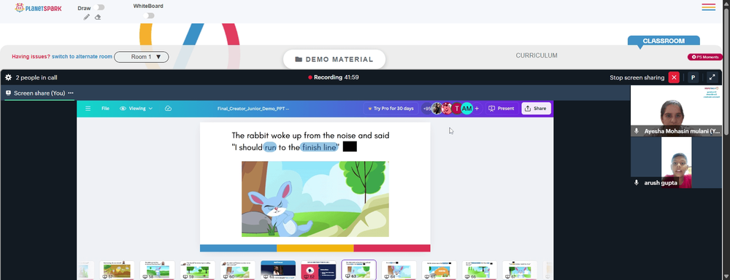Image resolution: width=730 pixels, height=280 pixels.
Task: Click the Final_Creator_Junior_Demo_PPT title
Action: (x=253, y=109)
